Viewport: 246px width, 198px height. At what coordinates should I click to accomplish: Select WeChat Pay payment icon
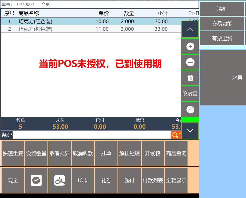coord(36,180)
